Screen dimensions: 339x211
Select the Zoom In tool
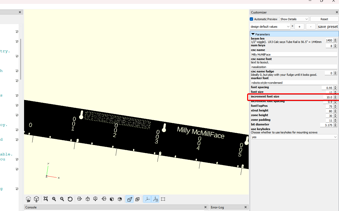[x=54, y=199]
